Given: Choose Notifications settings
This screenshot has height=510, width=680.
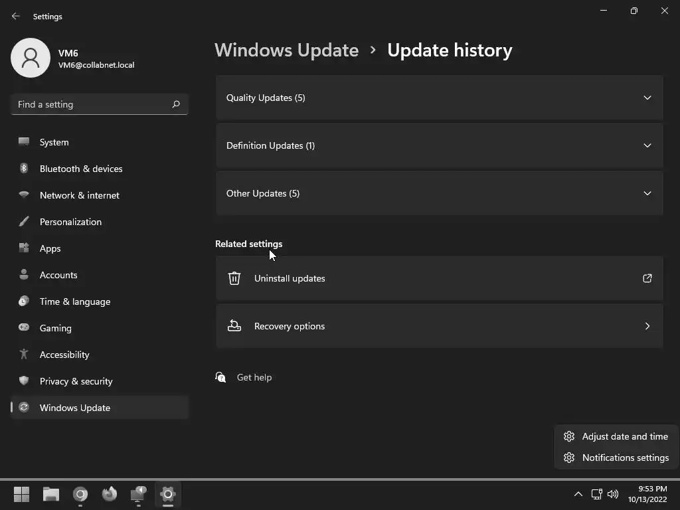Looking at the screenshot, I should (616, 458).
